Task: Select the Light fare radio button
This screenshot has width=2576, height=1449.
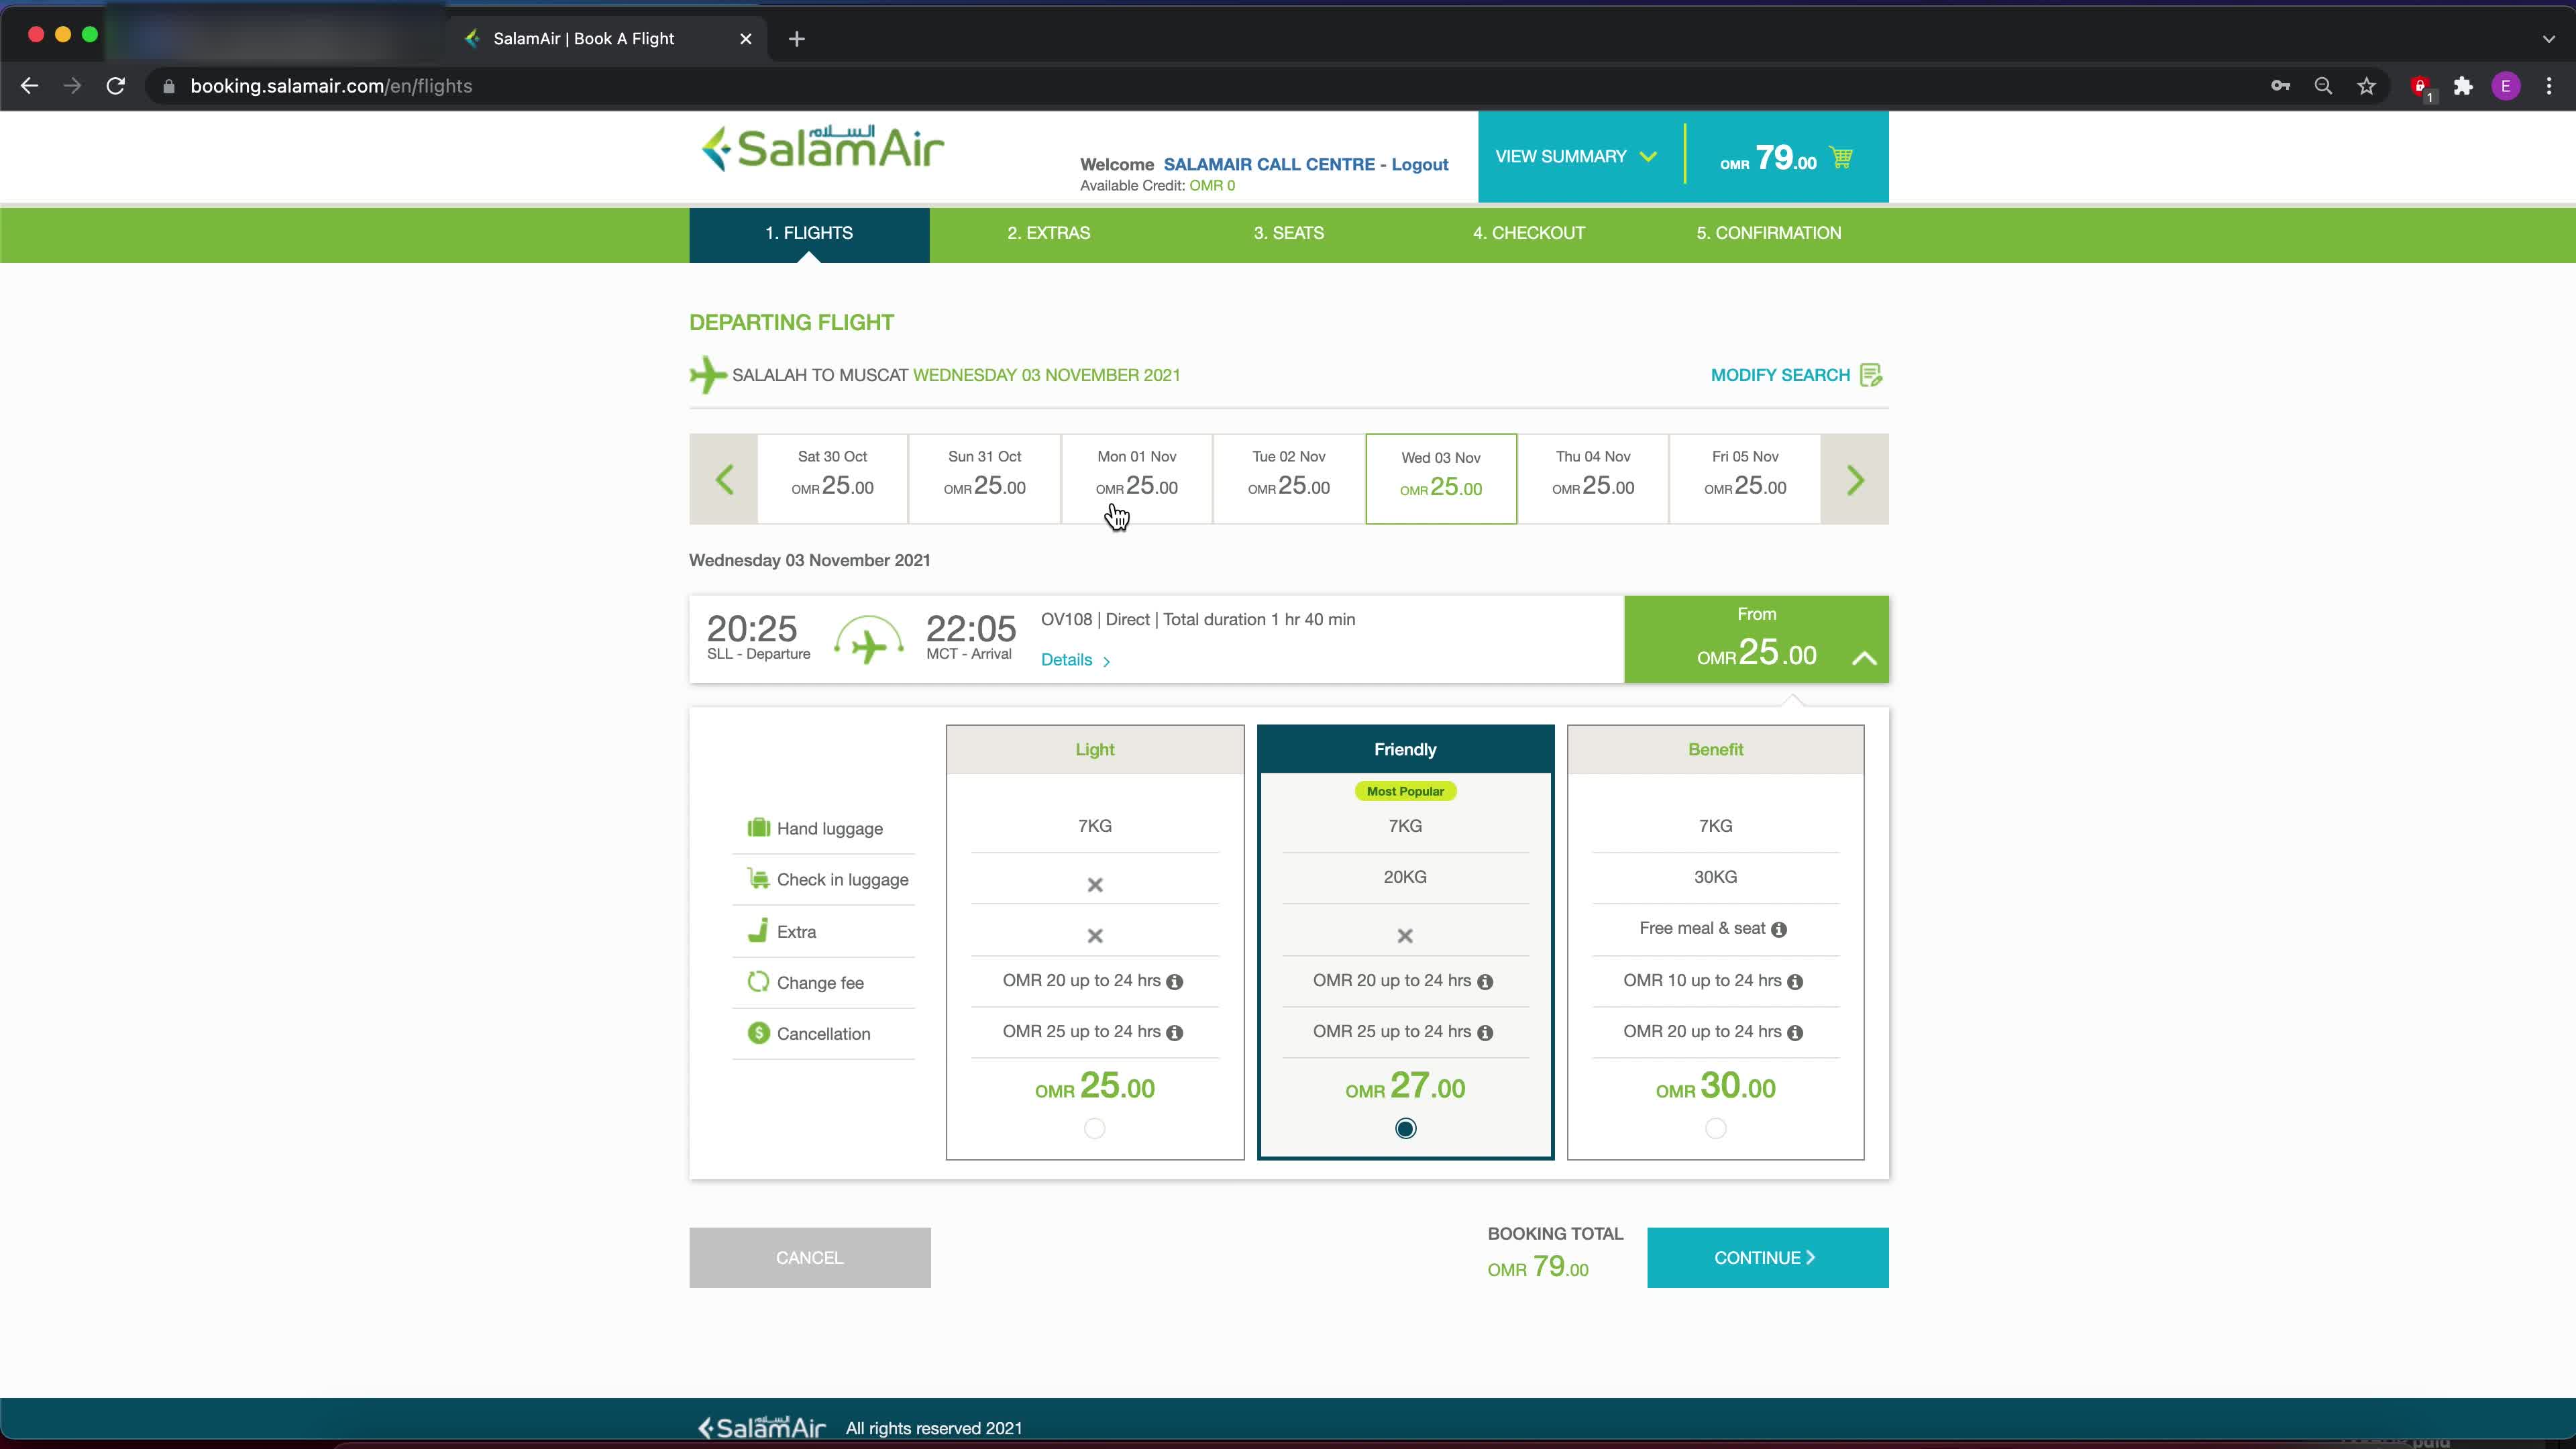Action: click(1094, 1129)
